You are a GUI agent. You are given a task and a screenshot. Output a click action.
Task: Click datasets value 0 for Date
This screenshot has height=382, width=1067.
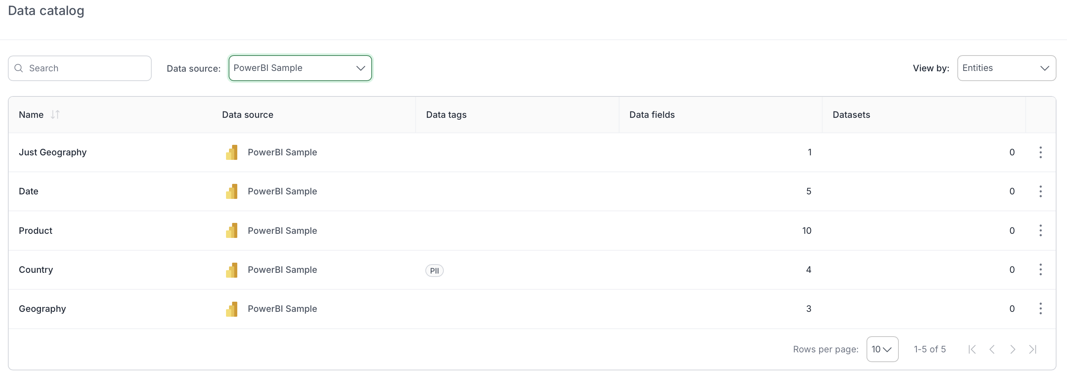click(1012, 191)
